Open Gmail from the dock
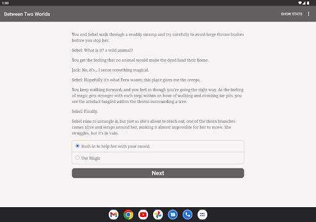 tap(114, 215)
